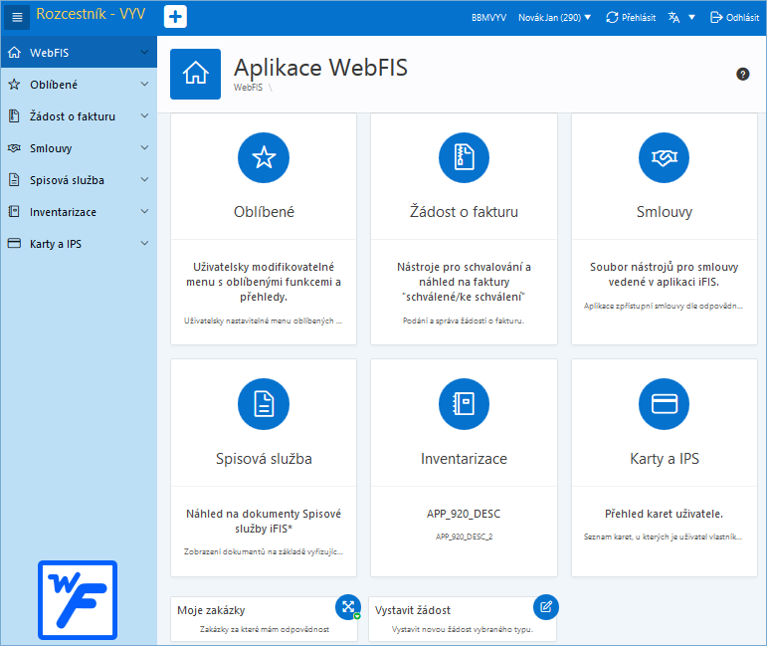Click the white plus button in the header

[x=175, y=17]
